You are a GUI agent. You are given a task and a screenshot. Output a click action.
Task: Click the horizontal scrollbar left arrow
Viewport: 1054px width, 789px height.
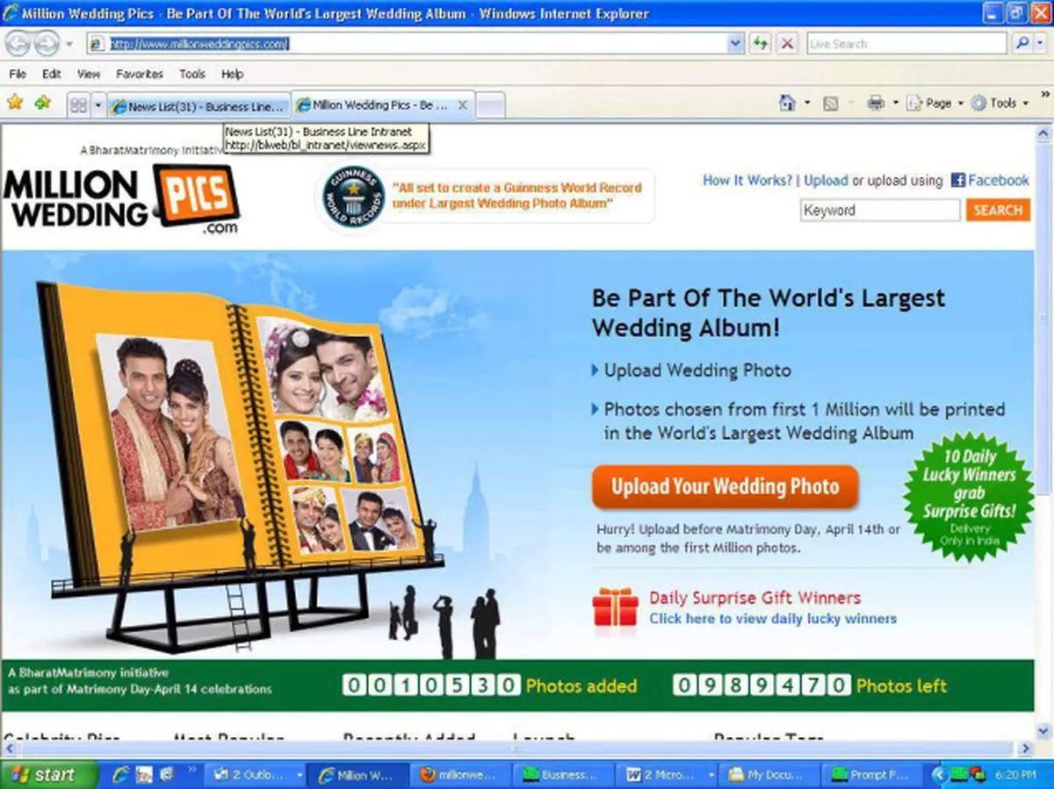(x=10, y=749)
